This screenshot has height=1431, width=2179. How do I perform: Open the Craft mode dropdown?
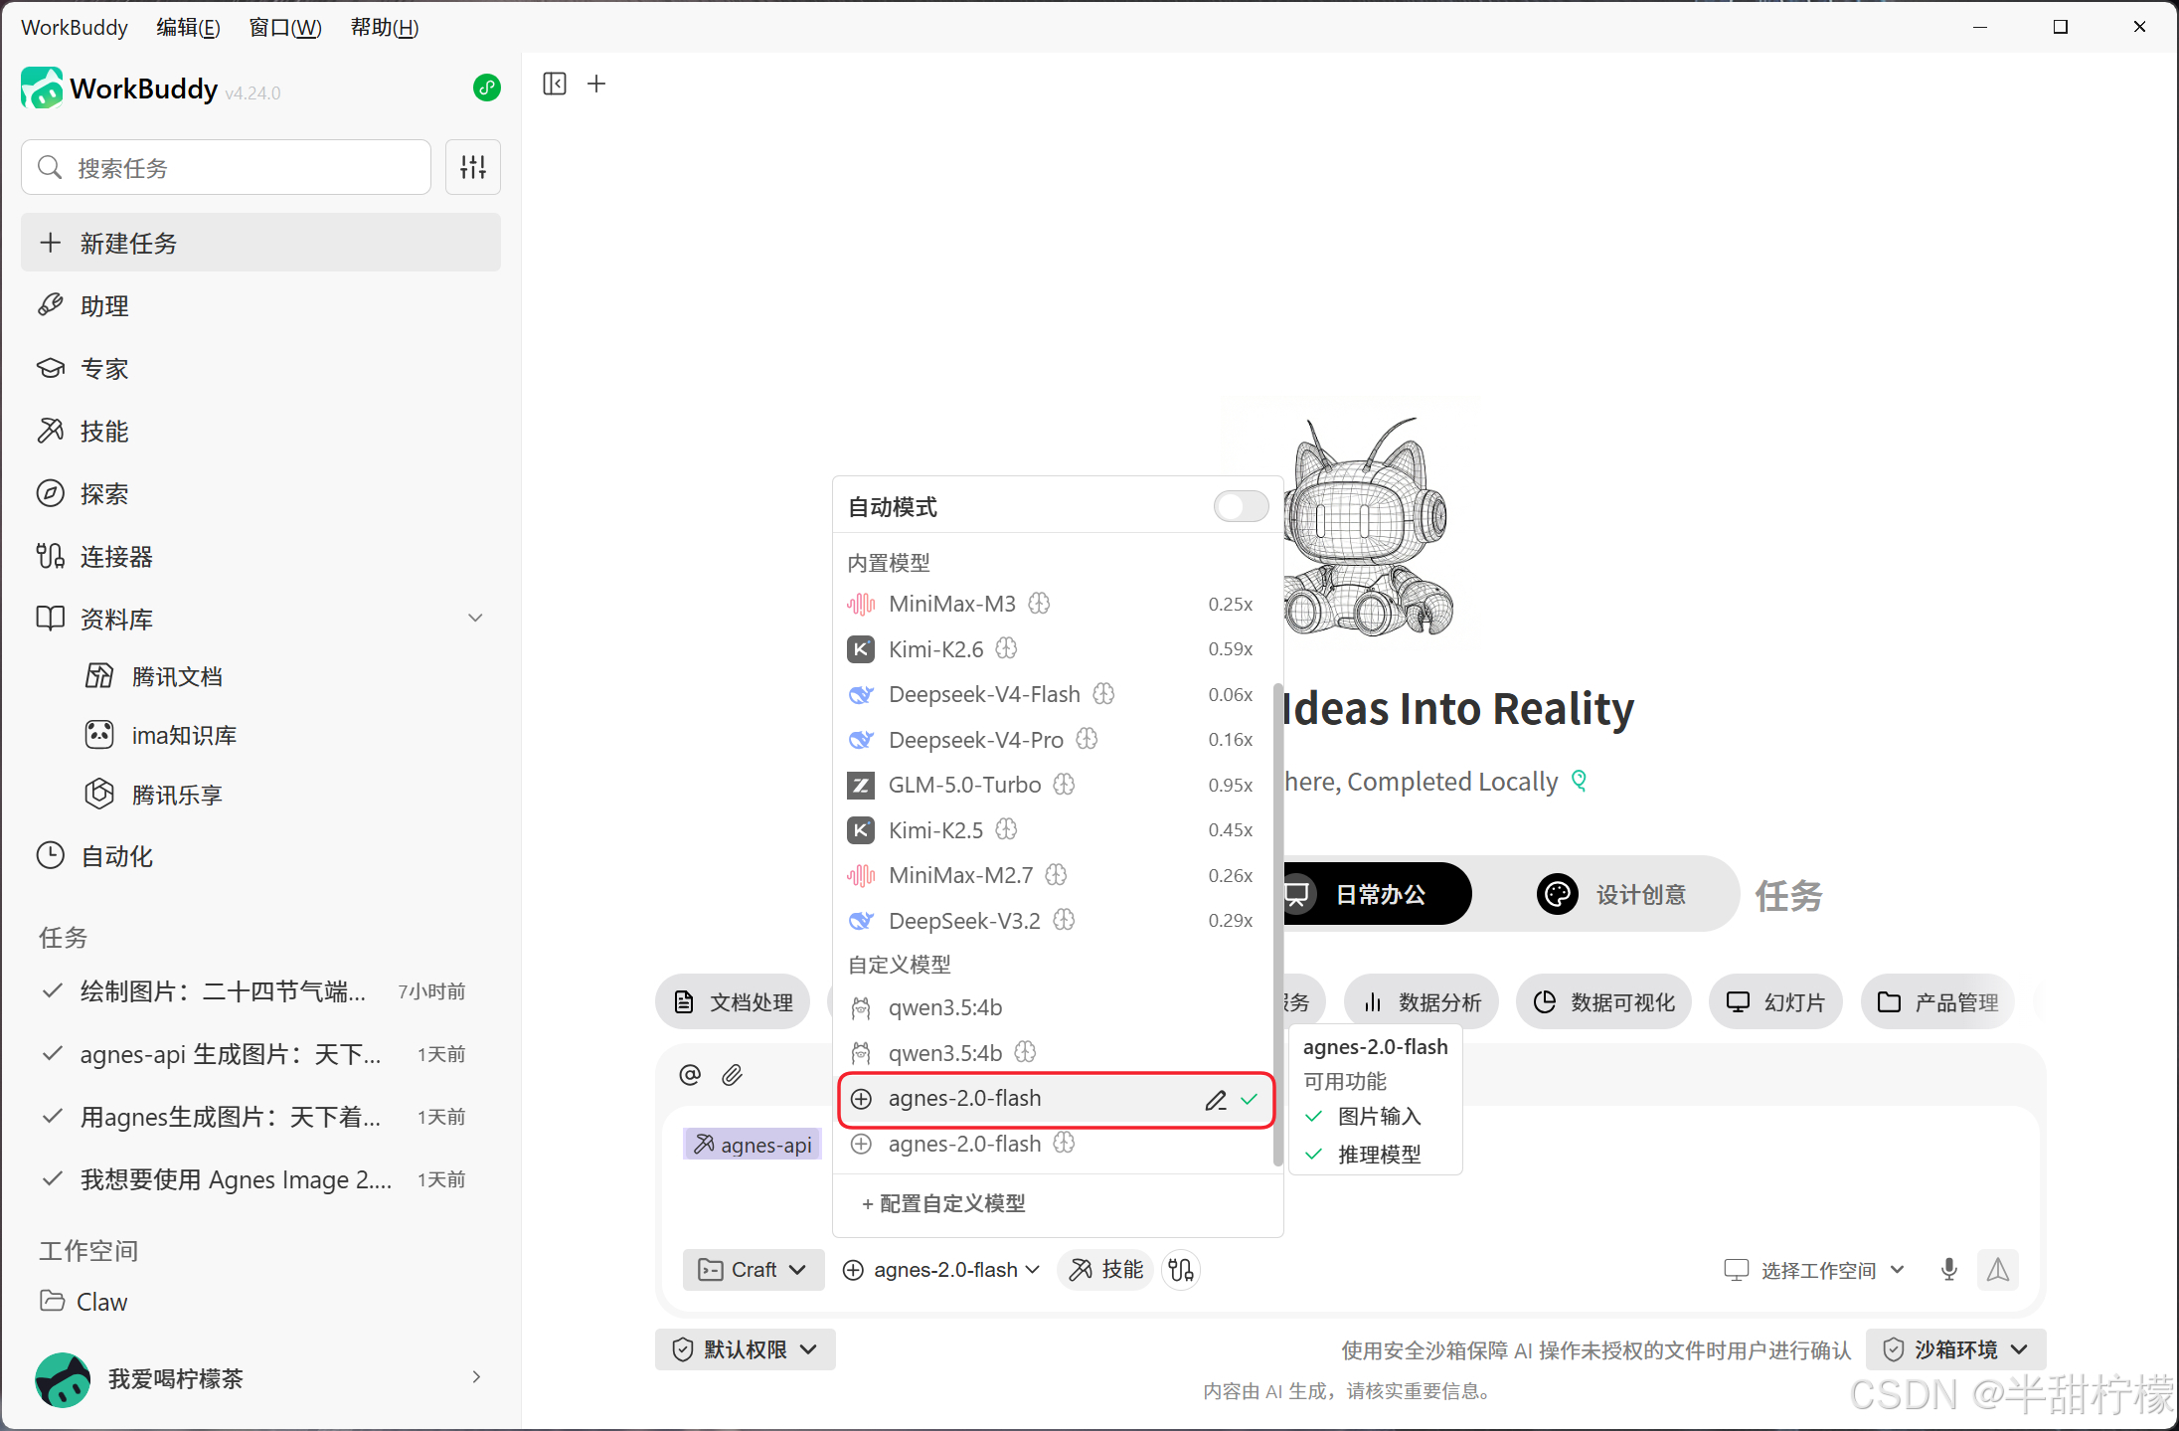754,1270
